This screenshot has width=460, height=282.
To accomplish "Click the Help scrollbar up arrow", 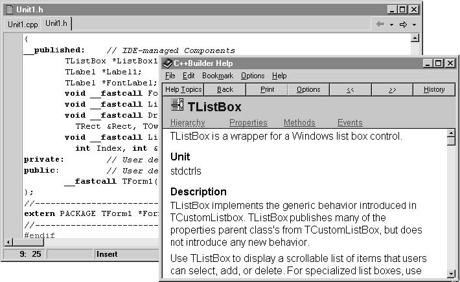I will tap(451, 133).
